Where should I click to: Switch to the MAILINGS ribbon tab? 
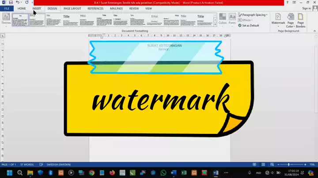[x=117, y=8]
